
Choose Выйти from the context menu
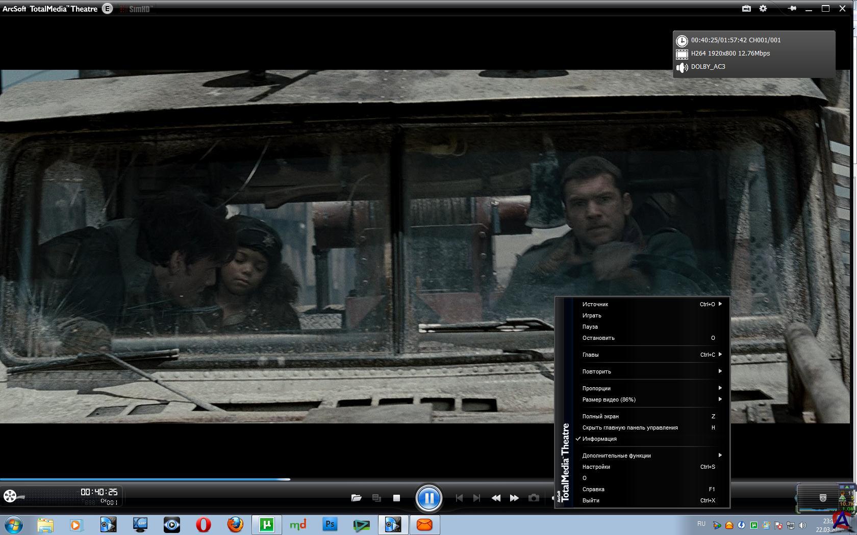591,500
